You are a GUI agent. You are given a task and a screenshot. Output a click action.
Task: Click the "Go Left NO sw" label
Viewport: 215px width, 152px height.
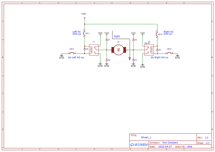(76, 57)
